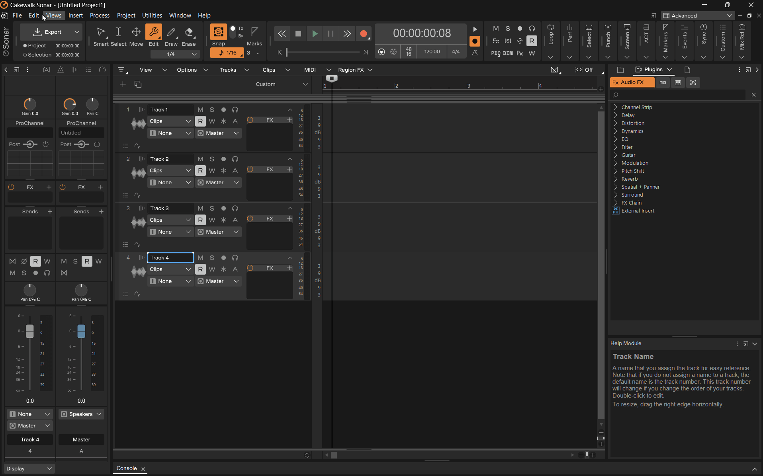Image resolution: width=763 pixels, height=476 pixels.
Task: Expand the Dynamics plugin category
Action: [x=632, y=131]
